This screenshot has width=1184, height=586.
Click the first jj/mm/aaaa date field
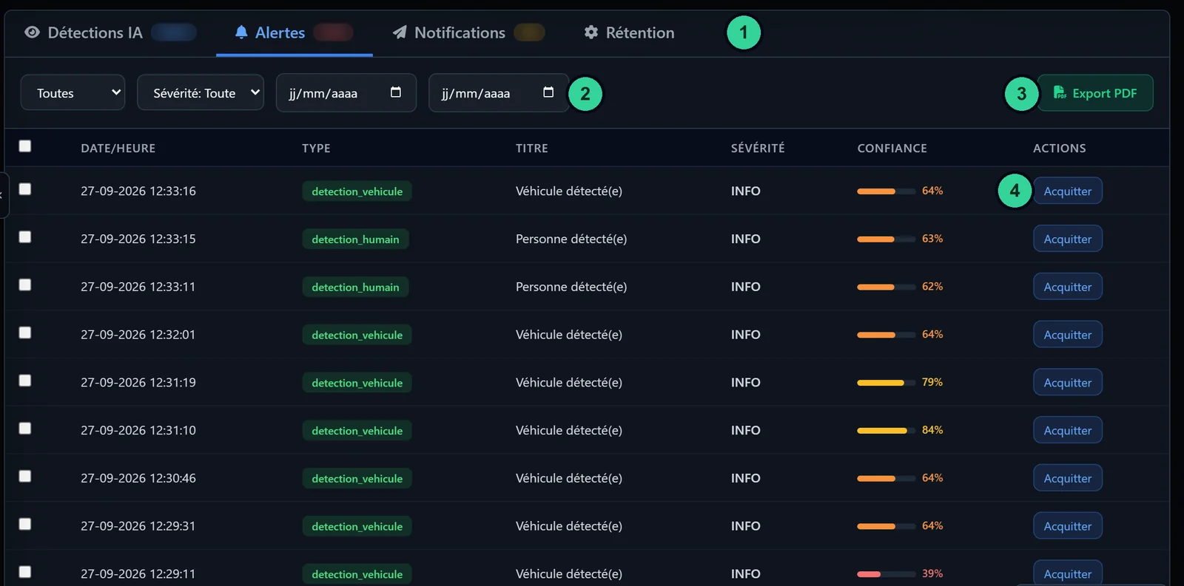(346, 92)
